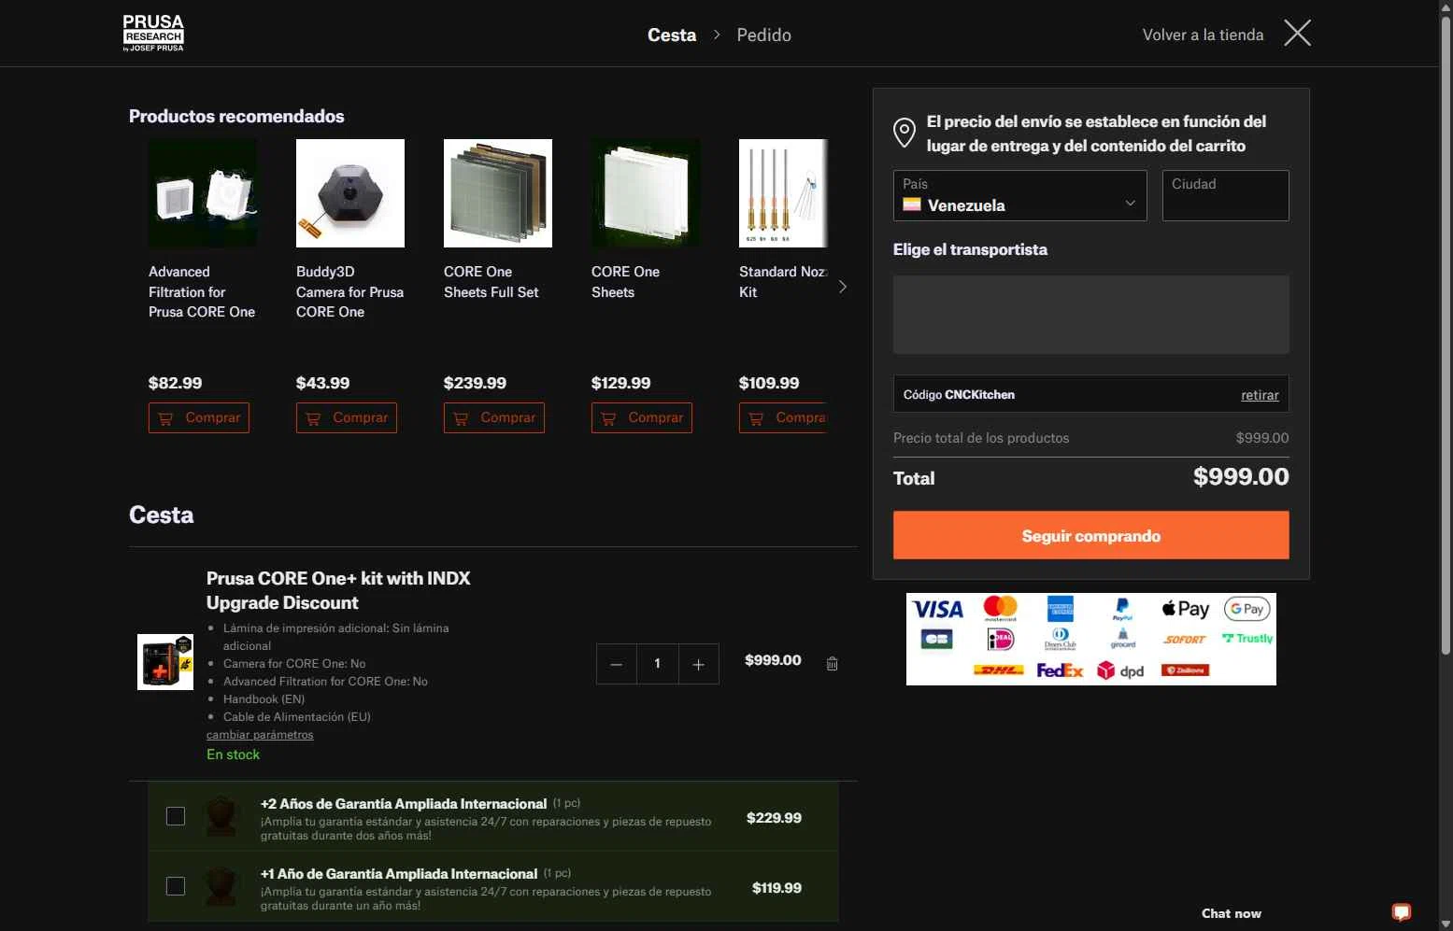Image resolution: width=1453 pixels, height=931 pixels.
Task: Click the +2 Años de Garantía Ampliada title
Action: pos(404,804)
